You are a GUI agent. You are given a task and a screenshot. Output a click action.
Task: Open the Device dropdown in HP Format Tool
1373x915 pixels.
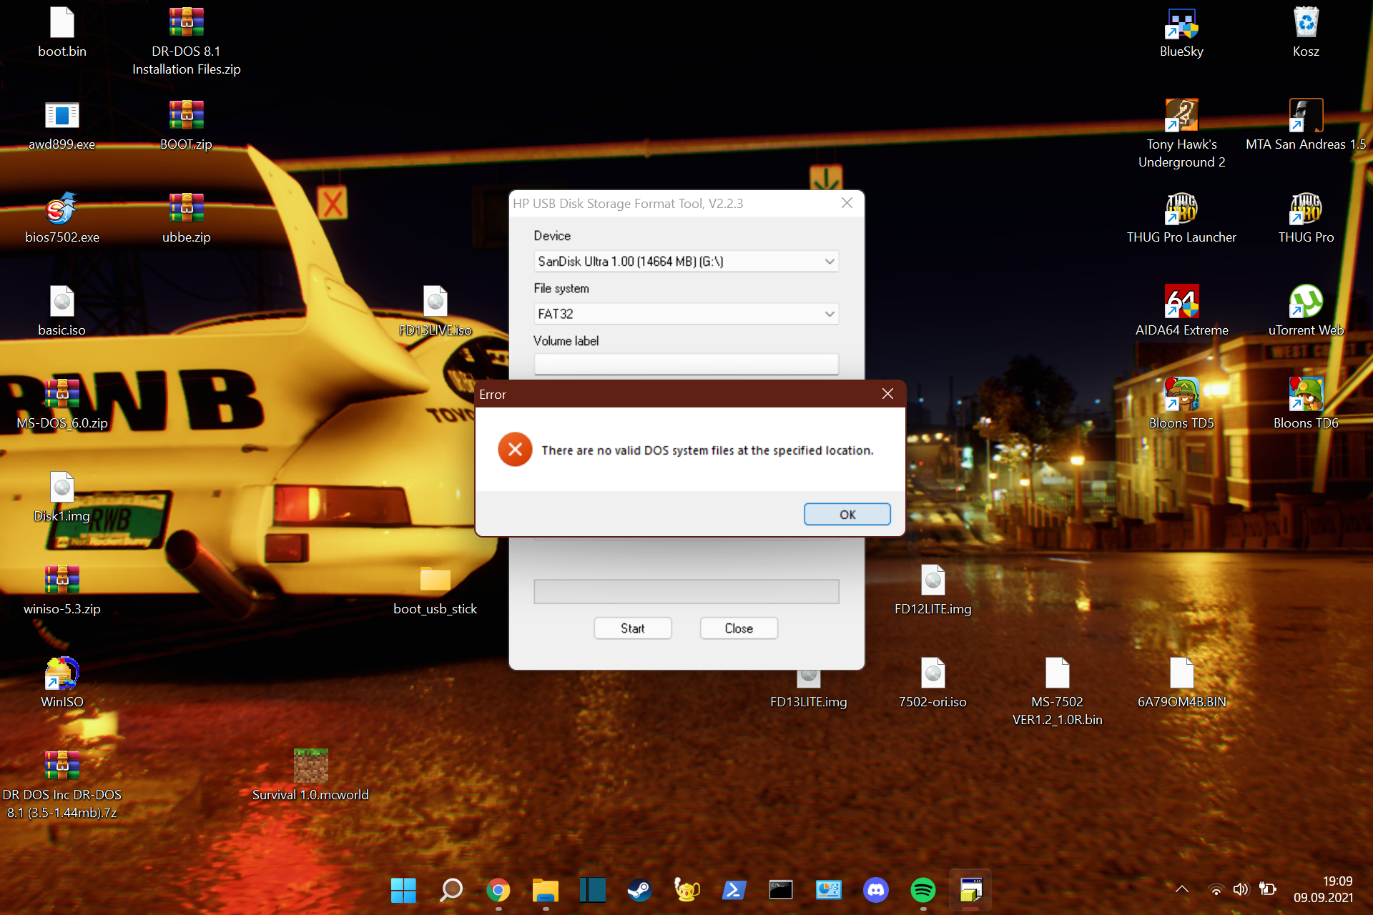pyautogui.click(x=686, y=262)
